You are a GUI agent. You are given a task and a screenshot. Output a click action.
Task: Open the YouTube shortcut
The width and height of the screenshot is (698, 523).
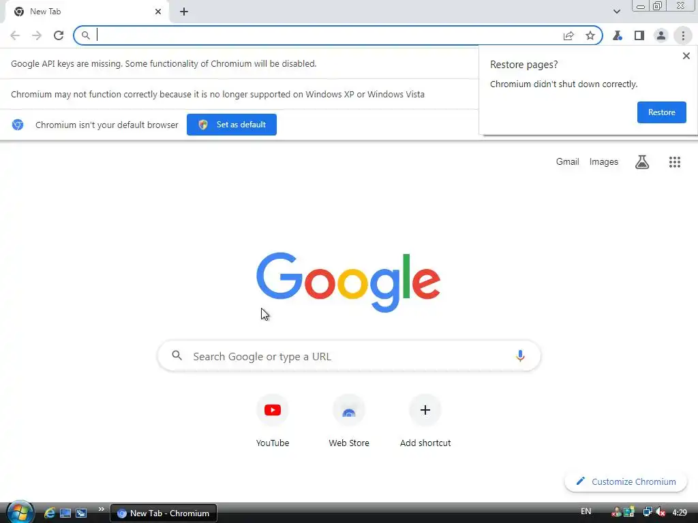pyautogui.click(x=273, y=421)
